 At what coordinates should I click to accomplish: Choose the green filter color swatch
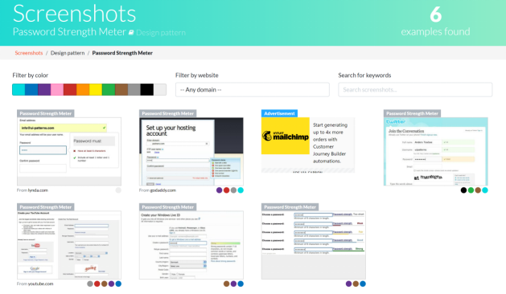pos(109,90)
